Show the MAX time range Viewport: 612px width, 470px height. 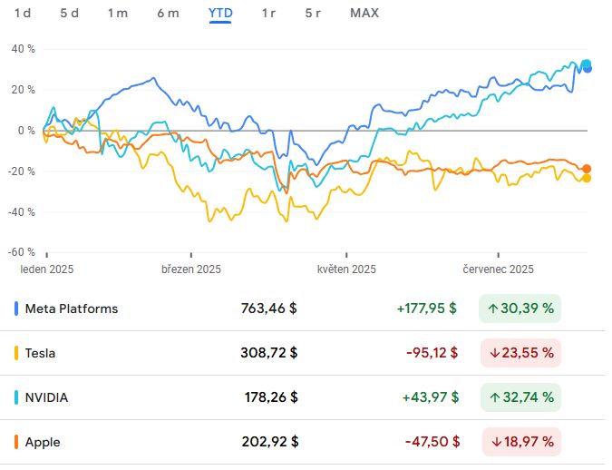364,14
